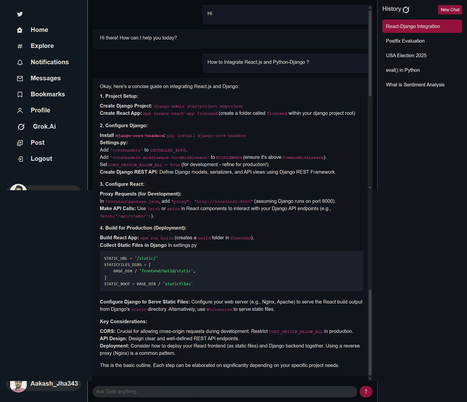Viewport: 467px width, 402px height.
Task: Click the Aakash_Jha343 profile avatar
Action: (x=19, y=385)
